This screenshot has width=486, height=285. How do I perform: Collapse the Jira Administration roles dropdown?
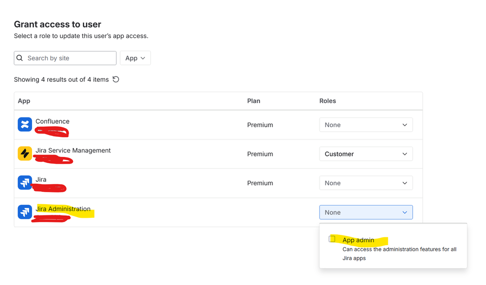coord(366,212)
